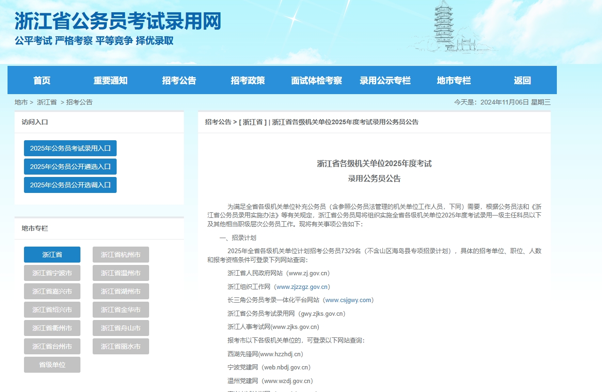Click 浙江省 in the breadcrumb trail
This screenshot has width=602, height=392.
click(x=46, y=102)
